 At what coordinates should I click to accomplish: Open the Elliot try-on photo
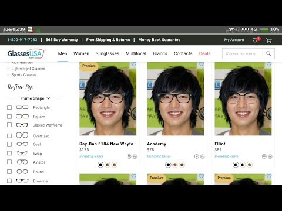click(243, 98)
